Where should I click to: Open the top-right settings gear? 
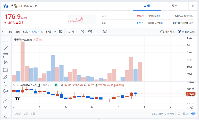[193, 6]
